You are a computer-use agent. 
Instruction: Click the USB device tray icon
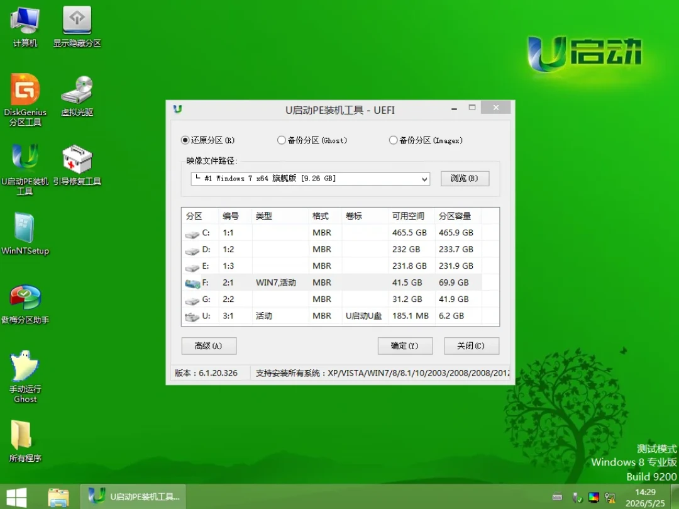pyautogui.click(x=577, y=497)
